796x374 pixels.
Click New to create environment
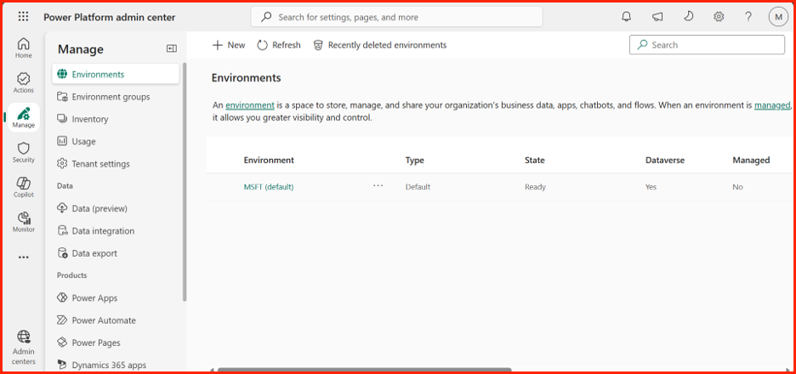coord(229,45)
